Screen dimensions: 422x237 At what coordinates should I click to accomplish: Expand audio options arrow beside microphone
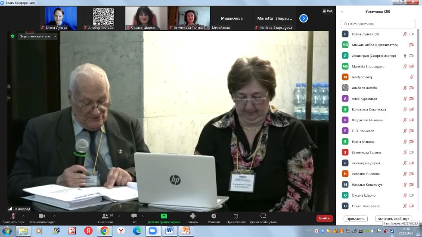[x=23, y=216]
